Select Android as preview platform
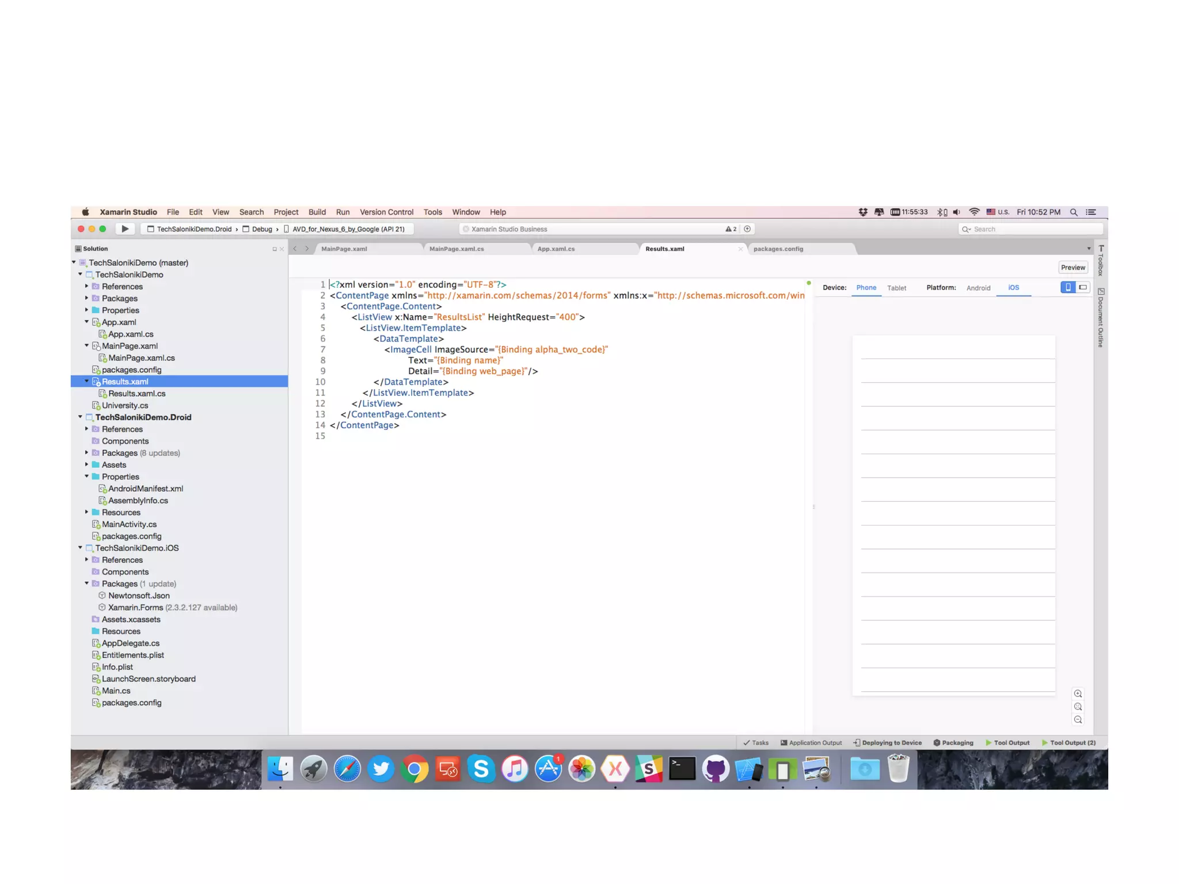The width and height of the screenshot is (1179, 884). [978, 288]
